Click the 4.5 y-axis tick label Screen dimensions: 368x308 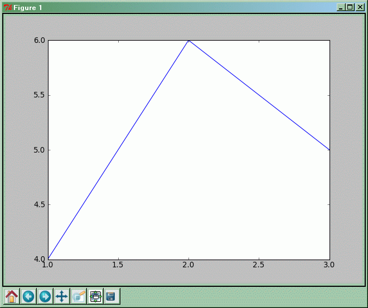click(x=37, y=204)
